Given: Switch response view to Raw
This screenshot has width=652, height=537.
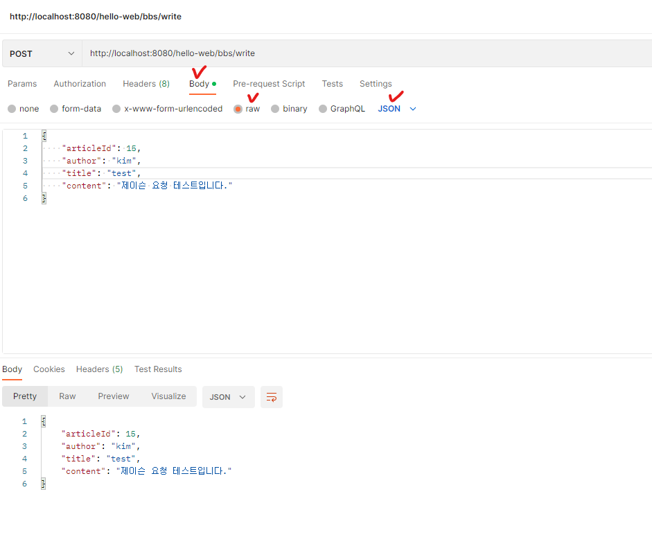Looking at the screenshot, I should click(x=67, y=396).
